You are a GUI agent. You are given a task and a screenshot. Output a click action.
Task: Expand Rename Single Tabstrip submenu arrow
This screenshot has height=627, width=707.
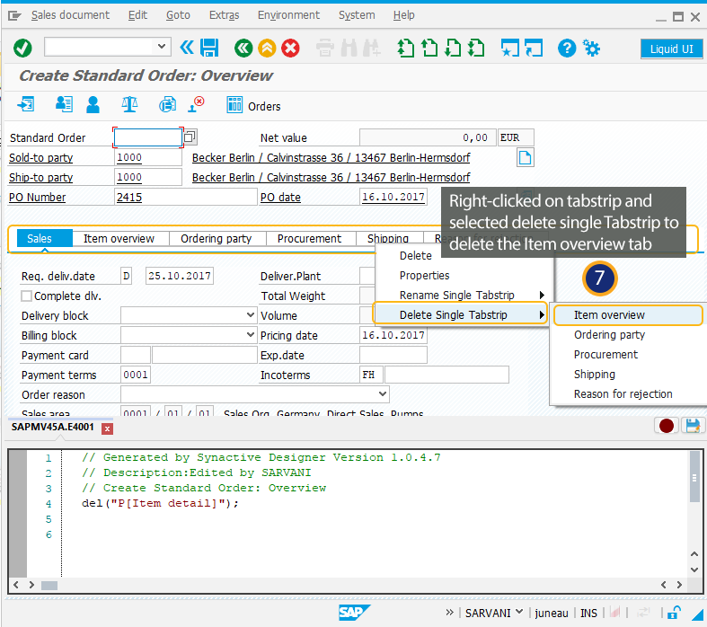click(542, 296)
